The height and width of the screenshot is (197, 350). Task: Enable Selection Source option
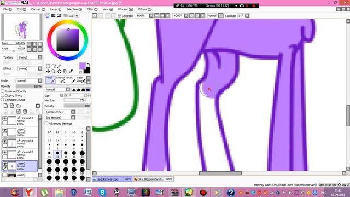tap(3, 100)
